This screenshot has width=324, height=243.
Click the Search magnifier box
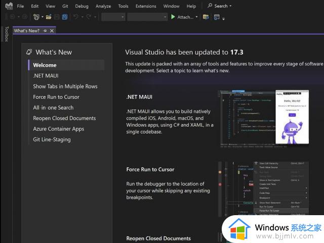[219, 6]
